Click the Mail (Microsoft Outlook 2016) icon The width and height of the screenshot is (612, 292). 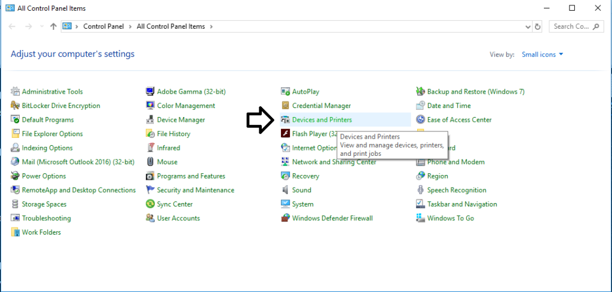pos(15,162)
